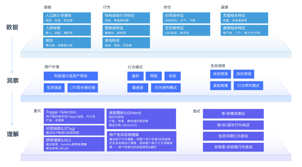Viewport: 302px width, 167px height.
Task: Select the 意图推断(U2intent) box
Action: (141, 119)
